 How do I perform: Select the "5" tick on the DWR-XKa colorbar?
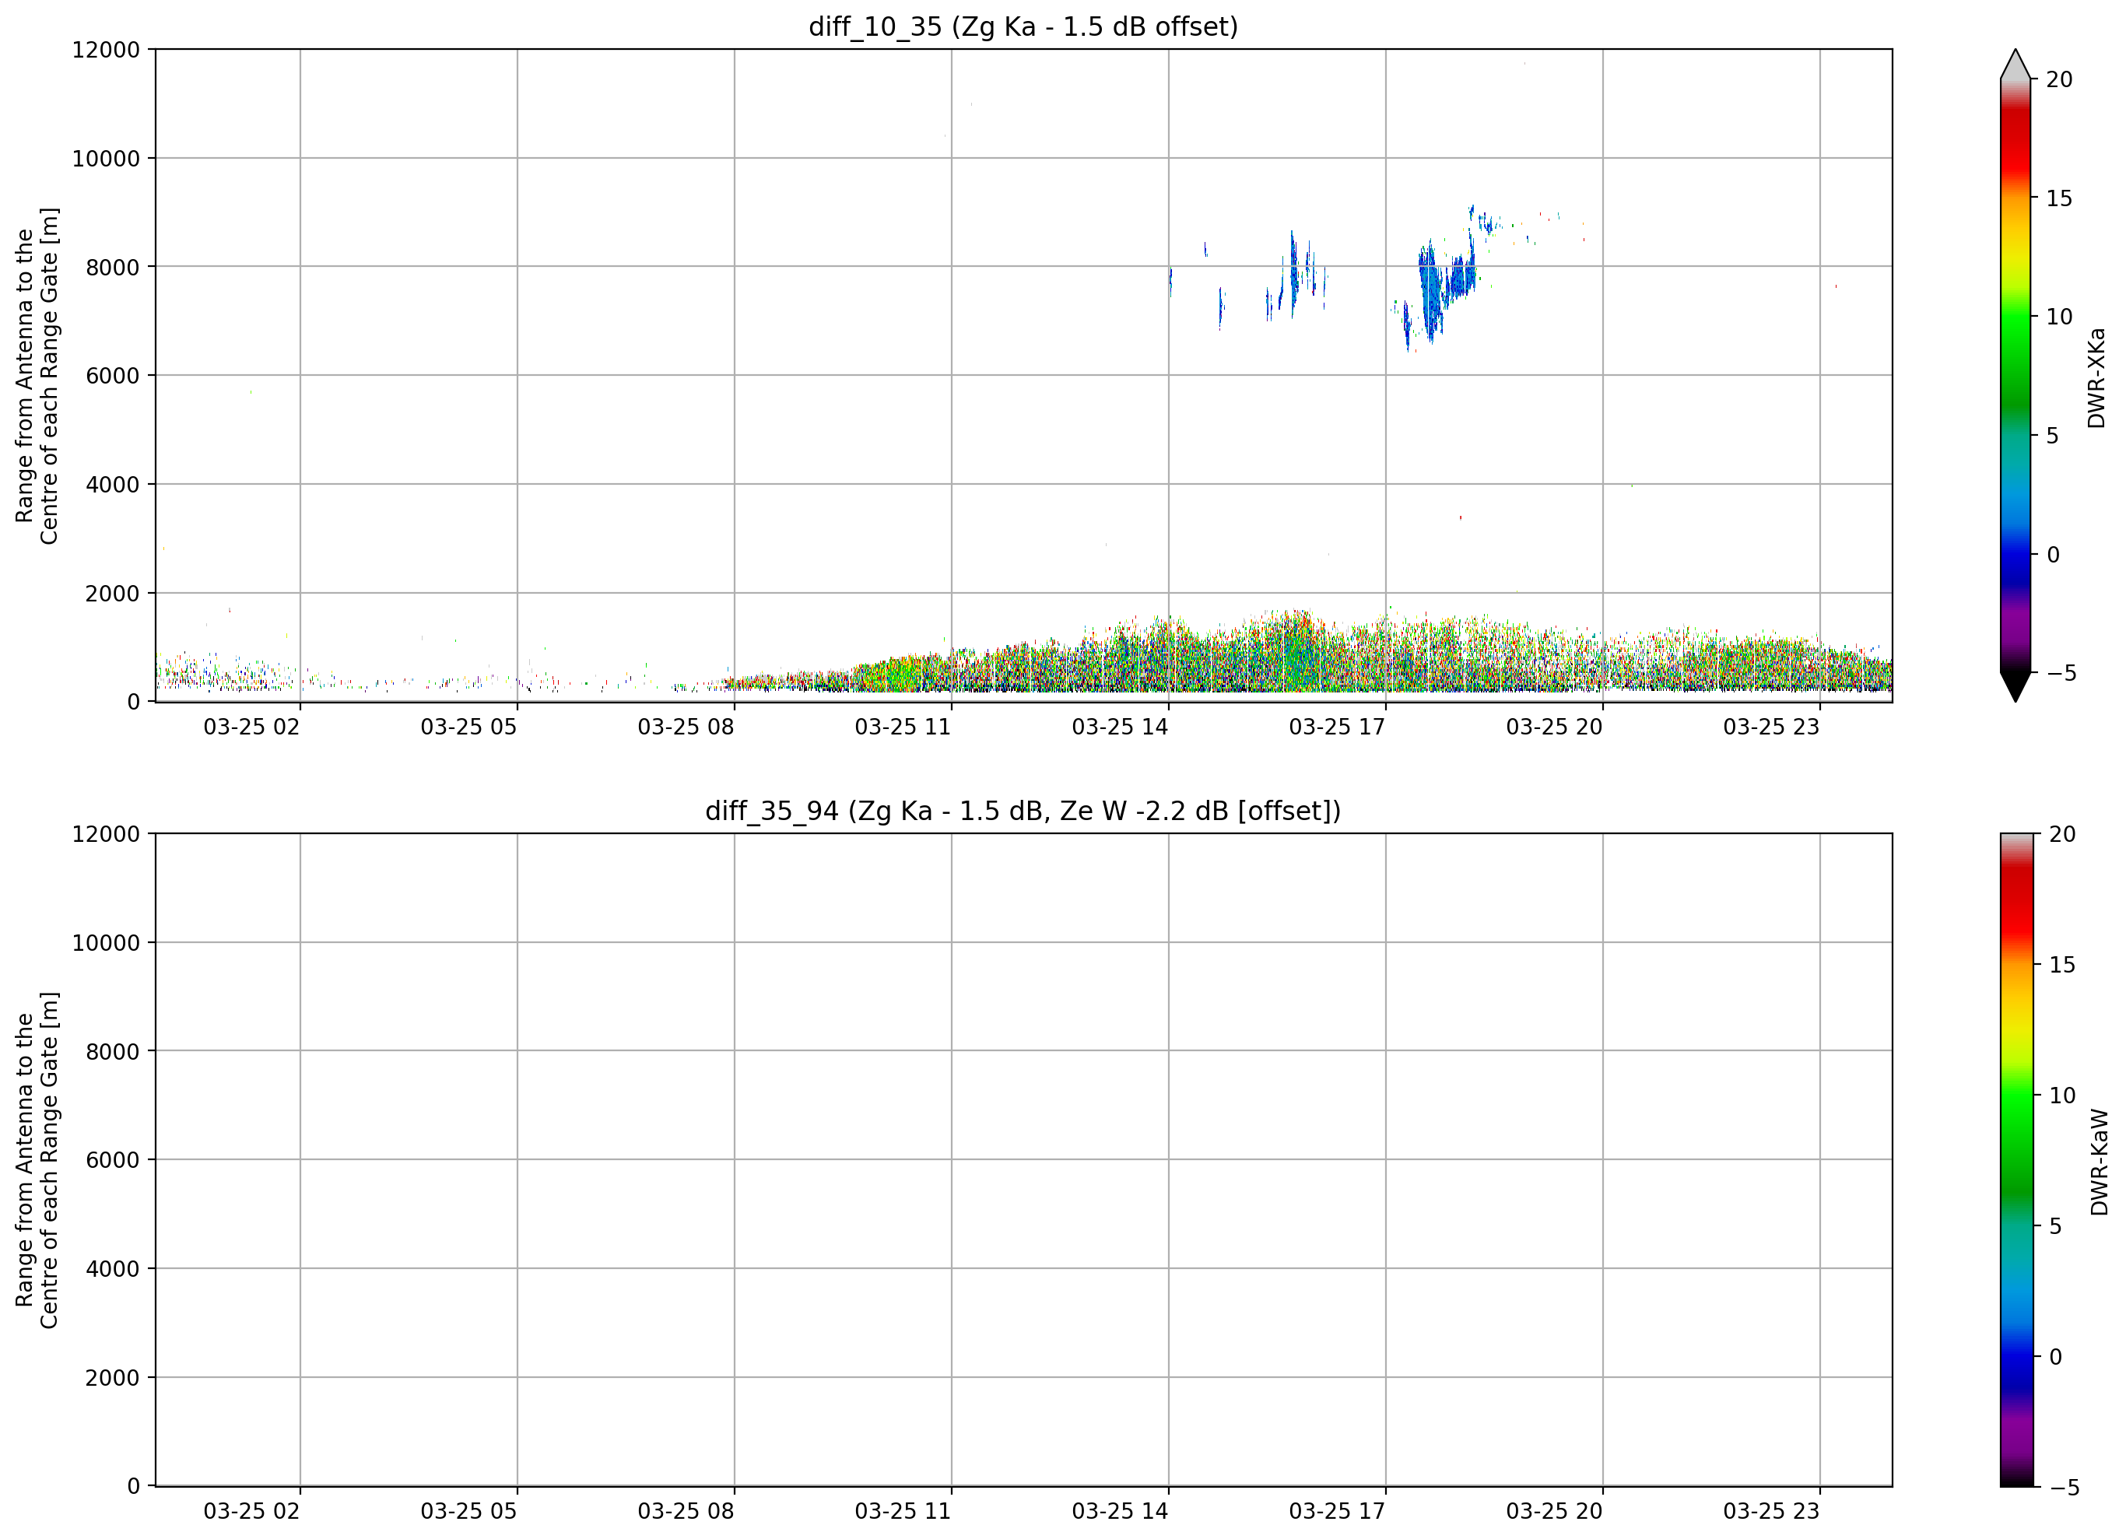pos(2053,436)
